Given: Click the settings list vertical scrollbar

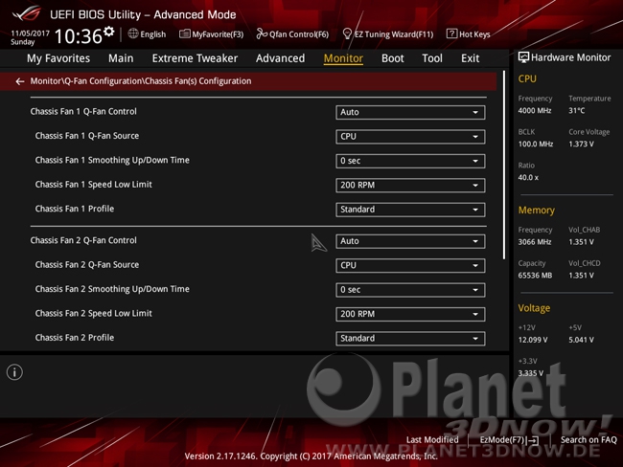Looking at the screenshot, I should coord(504,165).
